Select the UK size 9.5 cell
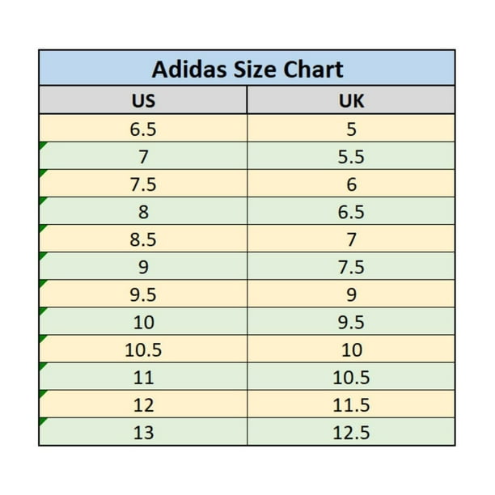This screenshot has height=495, width=495. pos(351,322)
